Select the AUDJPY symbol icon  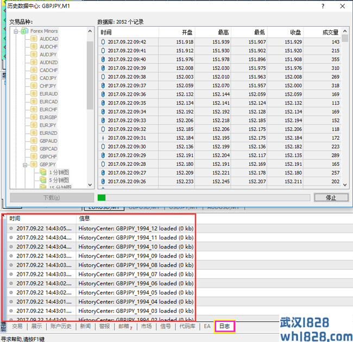[34, 54]
